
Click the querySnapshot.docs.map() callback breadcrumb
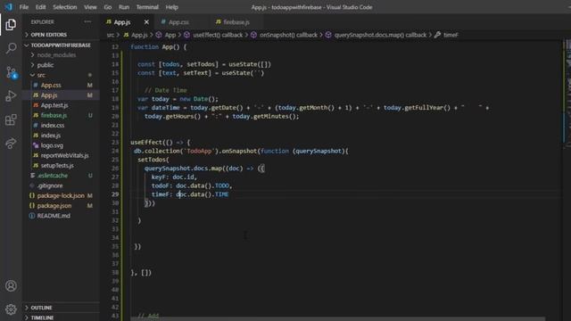click(x=377, y=35)
